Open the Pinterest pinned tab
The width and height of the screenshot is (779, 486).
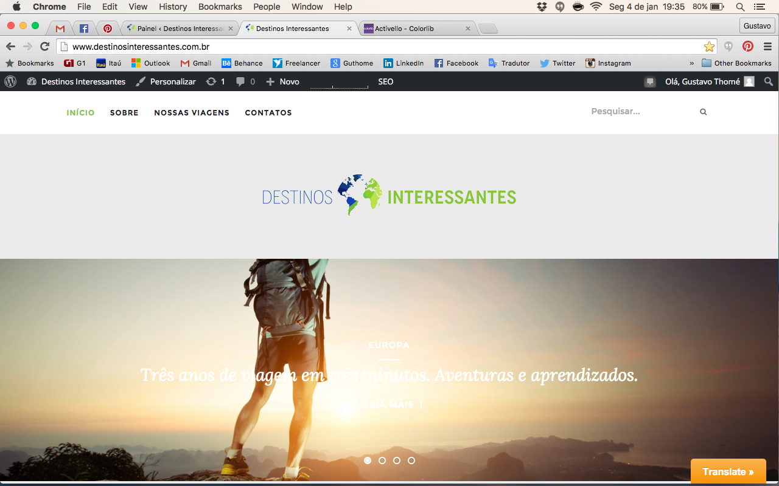click(108, 29)
